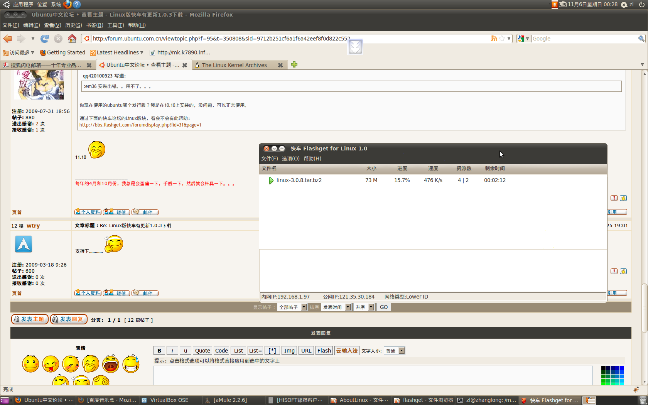Open the search engine selector dropdown
This screenshot has width=648, height=405.
coord(523,39)
